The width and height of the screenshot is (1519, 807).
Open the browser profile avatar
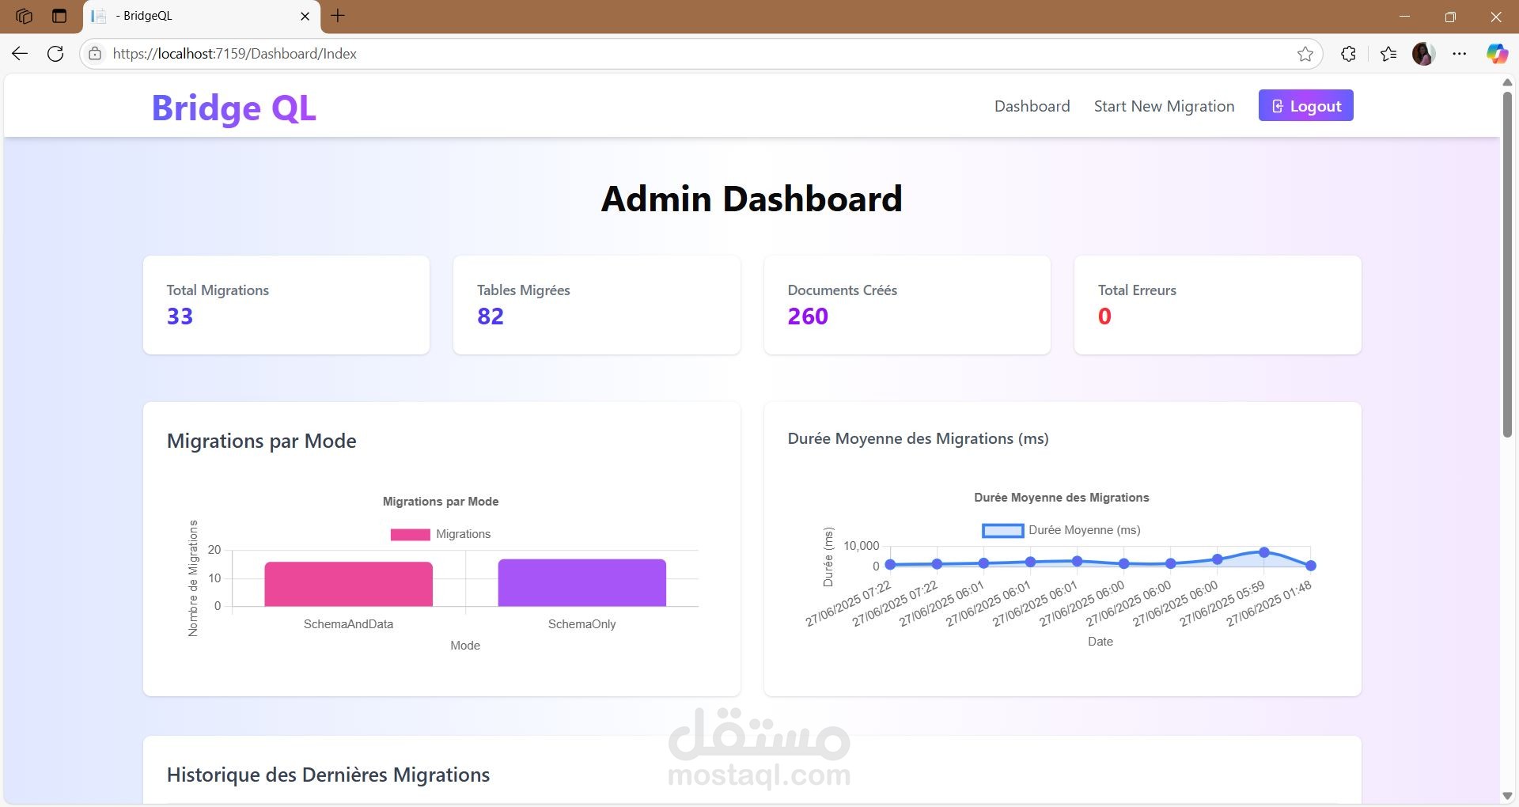pyautogui.click(x=1424, y=54)
